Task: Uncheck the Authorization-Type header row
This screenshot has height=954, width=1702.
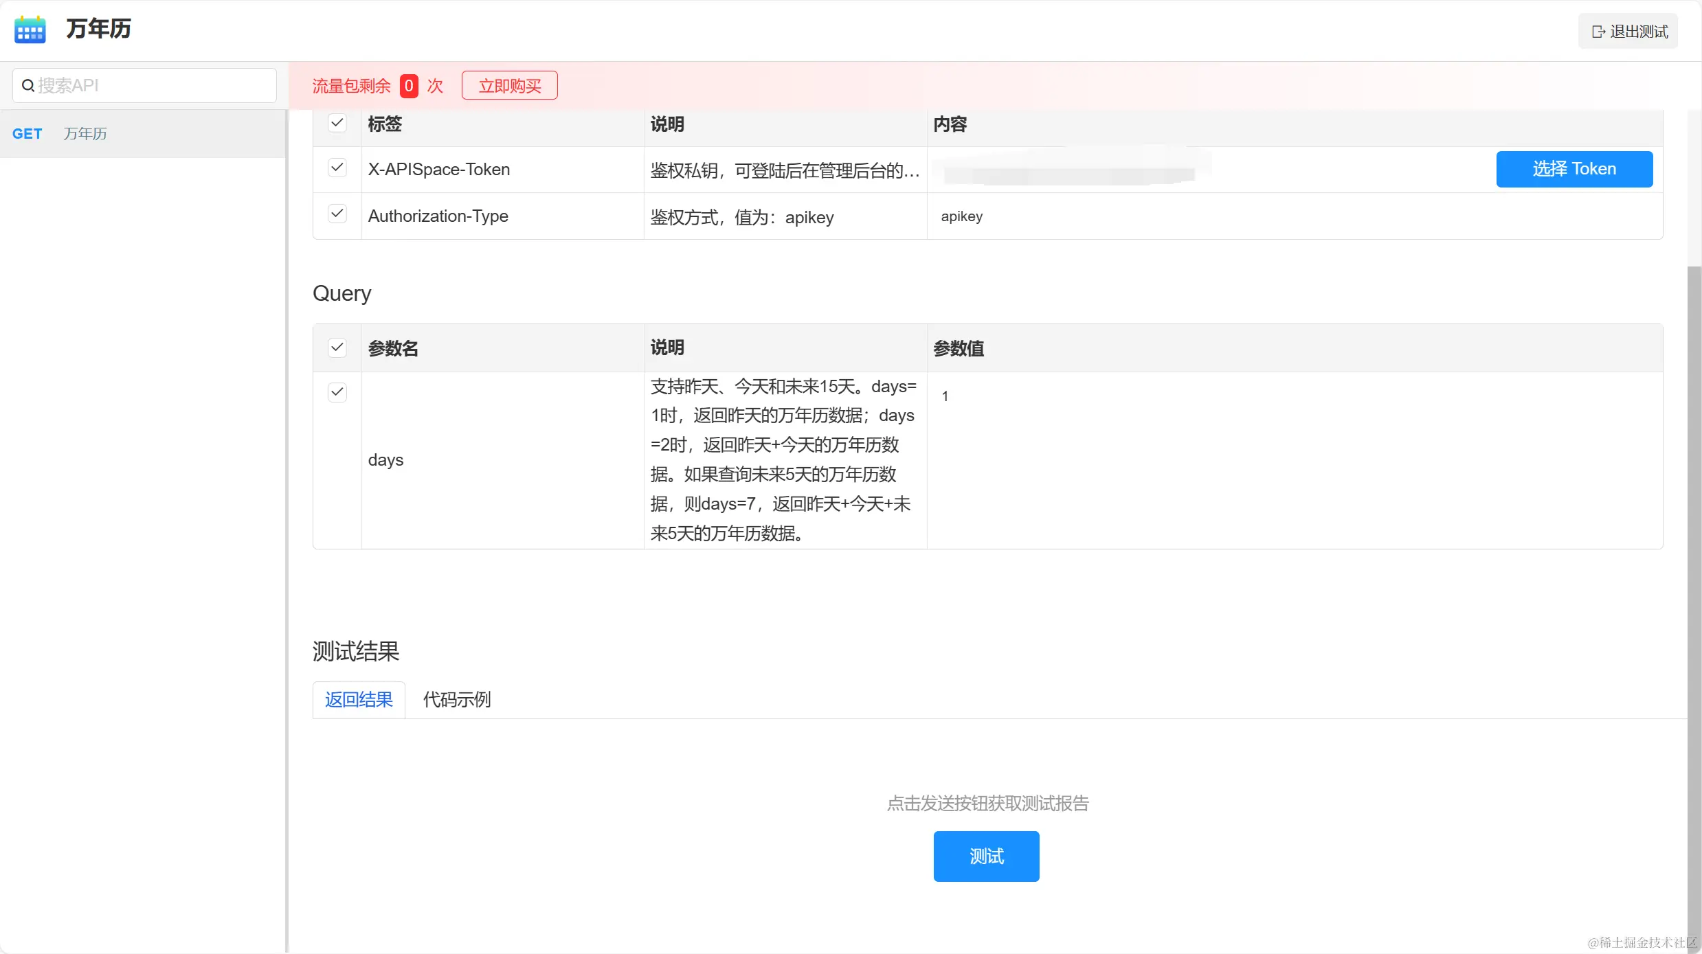Action: pos(337,214)
